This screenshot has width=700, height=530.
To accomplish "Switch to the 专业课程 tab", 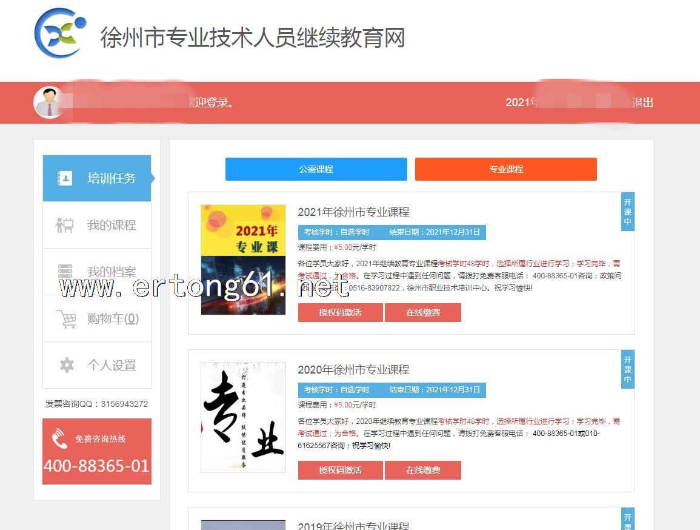I will [505, 169].
